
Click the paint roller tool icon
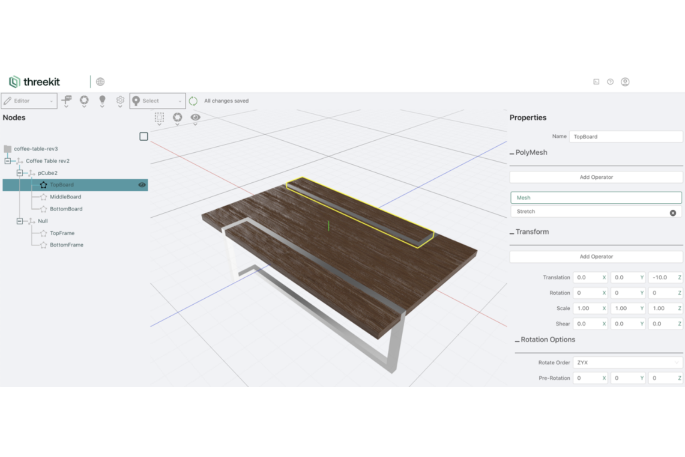click(66, 100)
